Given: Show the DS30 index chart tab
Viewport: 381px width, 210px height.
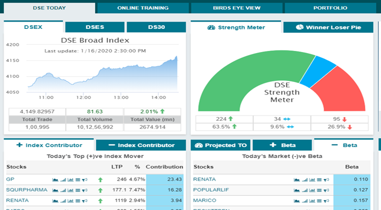Looking at the screenshot, I should point(156,27).
